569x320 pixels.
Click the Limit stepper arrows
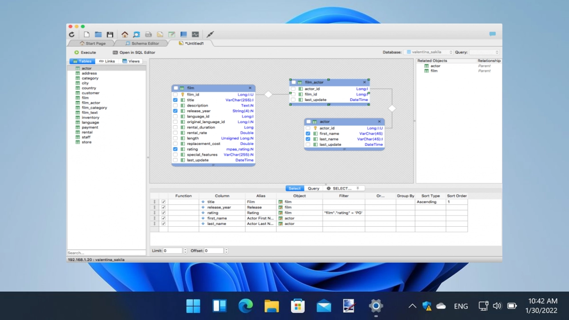tap(185, 251)
